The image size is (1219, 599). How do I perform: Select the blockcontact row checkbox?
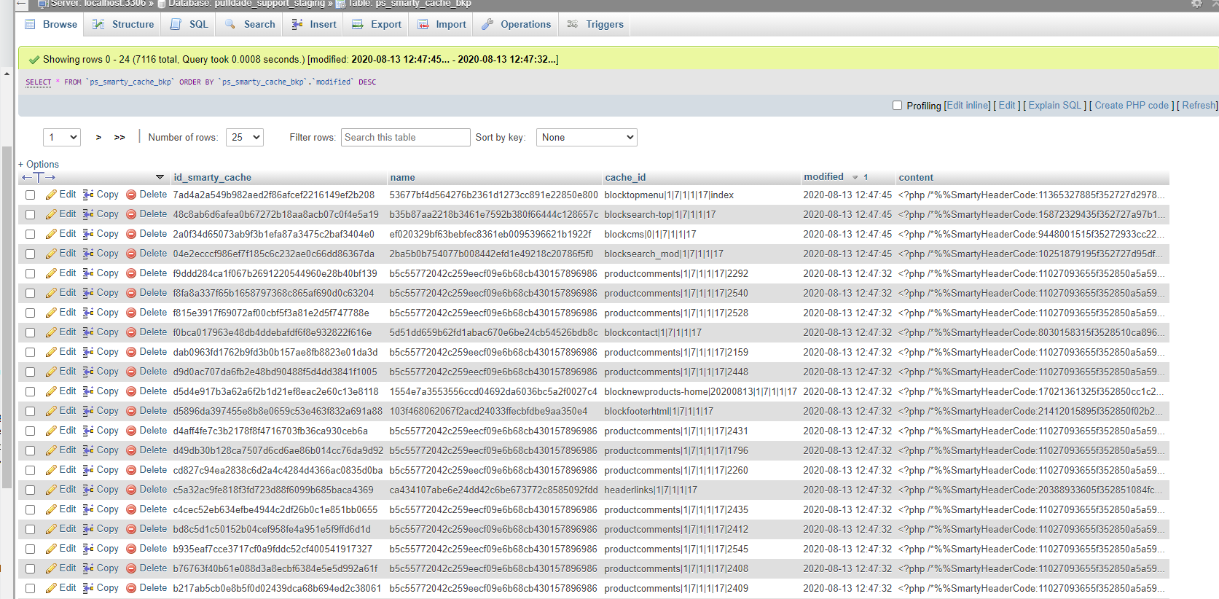30,333
